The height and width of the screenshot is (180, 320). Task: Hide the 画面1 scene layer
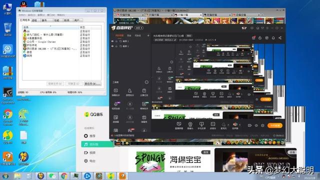tap(112, 46)
